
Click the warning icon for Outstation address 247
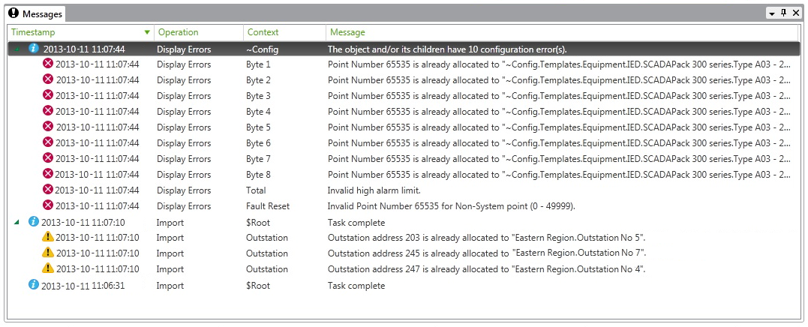pos(48,268)
